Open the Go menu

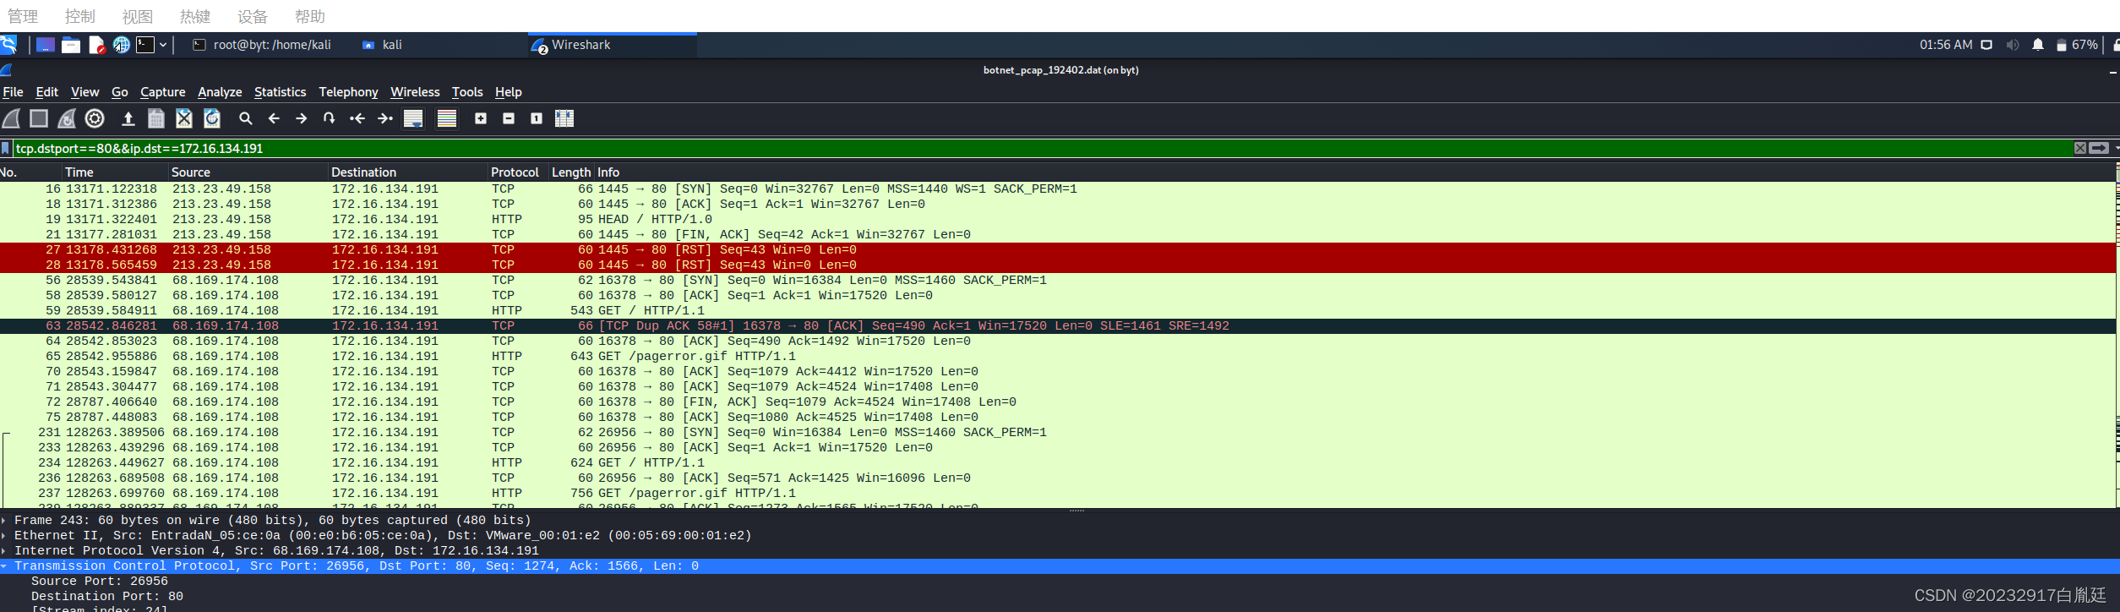[119, 92]
